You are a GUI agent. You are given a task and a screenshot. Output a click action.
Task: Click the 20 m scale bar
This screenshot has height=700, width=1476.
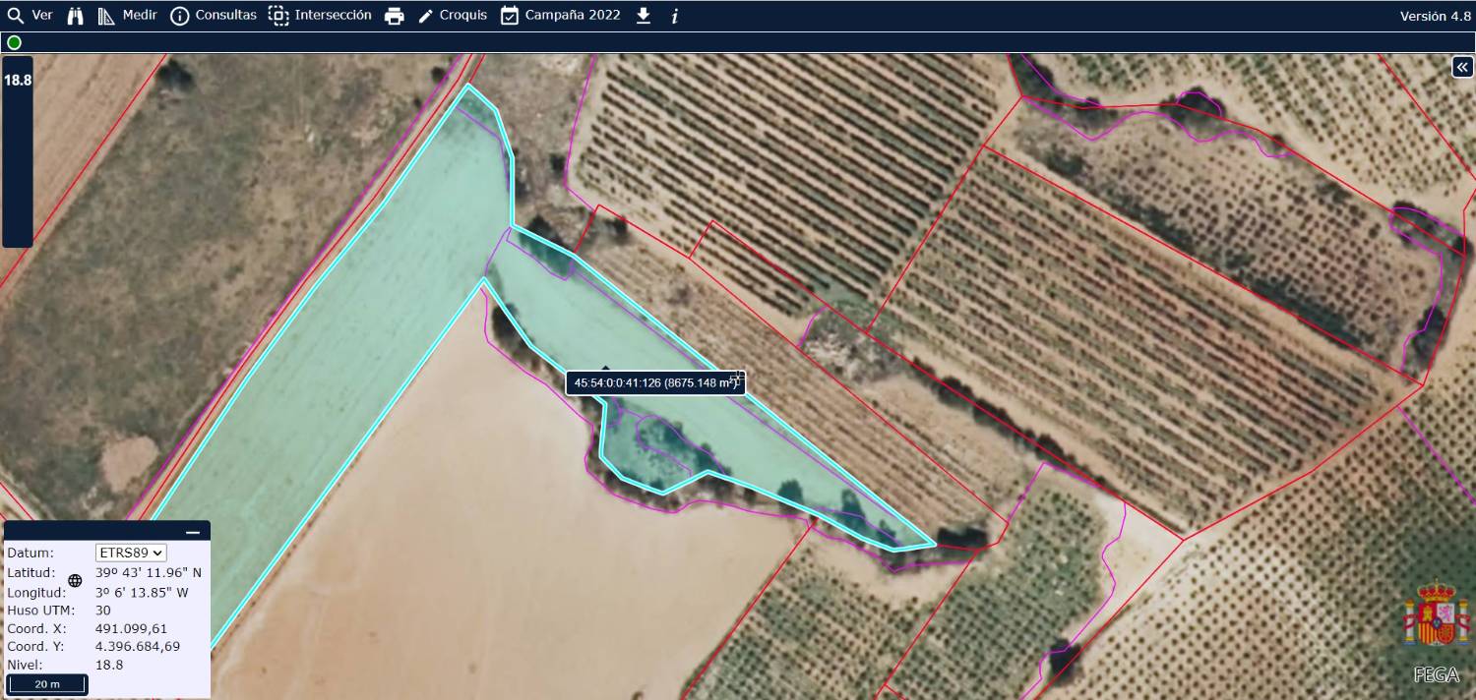click(47, 684)
